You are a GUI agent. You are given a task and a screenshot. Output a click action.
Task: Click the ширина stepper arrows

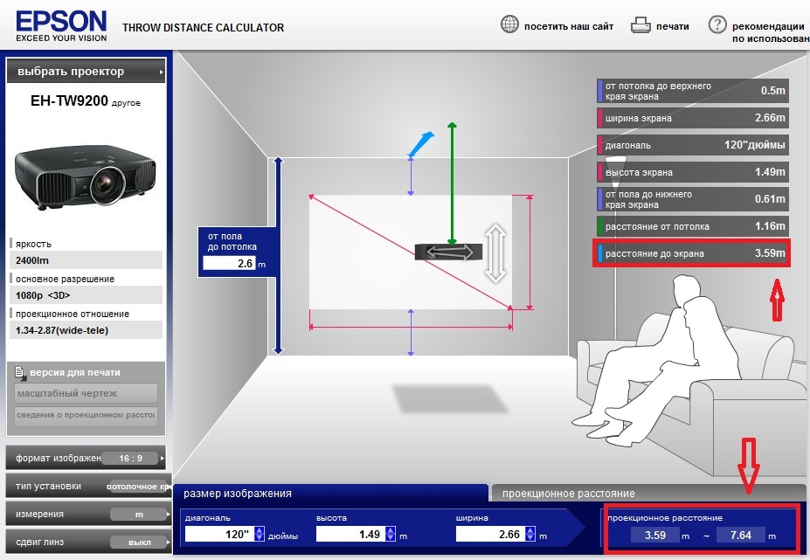pos(530,534)
